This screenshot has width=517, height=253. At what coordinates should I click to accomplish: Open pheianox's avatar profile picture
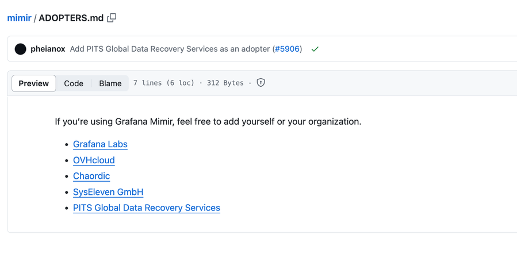pos(21,49)
